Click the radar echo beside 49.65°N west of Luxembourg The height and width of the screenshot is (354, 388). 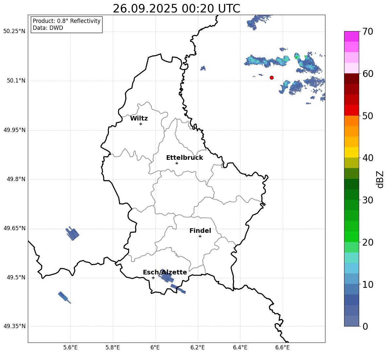[72, 233]
